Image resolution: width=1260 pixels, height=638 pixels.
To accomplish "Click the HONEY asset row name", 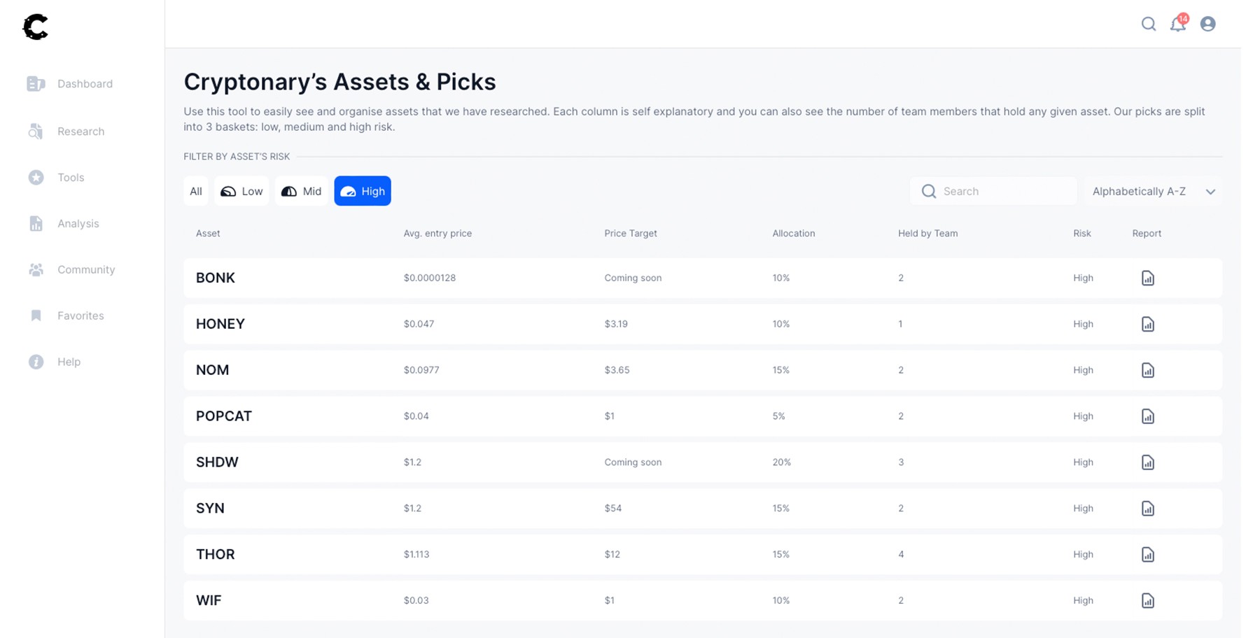I will (x=220, y=324).
